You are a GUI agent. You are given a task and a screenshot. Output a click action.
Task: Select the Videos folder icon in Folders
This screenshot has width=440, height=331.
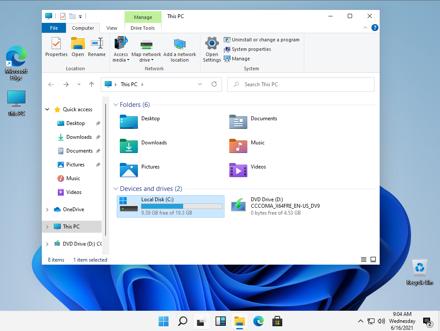pyautogui.click(x=238, y=170)
